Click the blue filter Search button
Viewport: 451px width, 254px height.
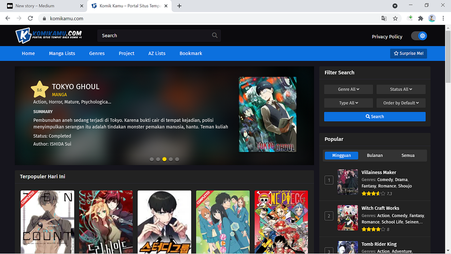pyautogui.click(x=375, y=117)
